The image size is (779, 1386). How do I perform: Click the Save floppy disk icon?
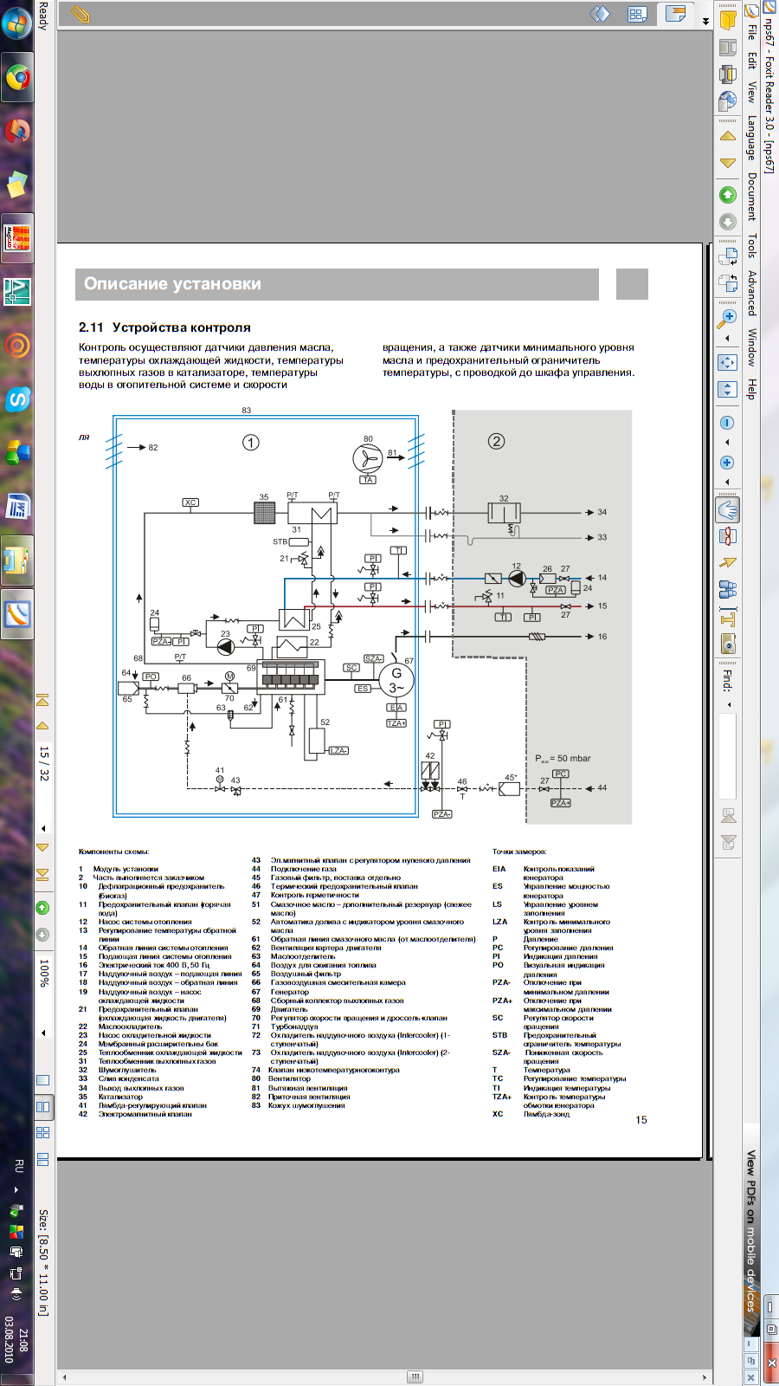[x=728, y=47]
